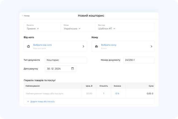This screenshot has height=119, width=178.
Task: Go back using the Назад link
Action: tap(26, 16)
